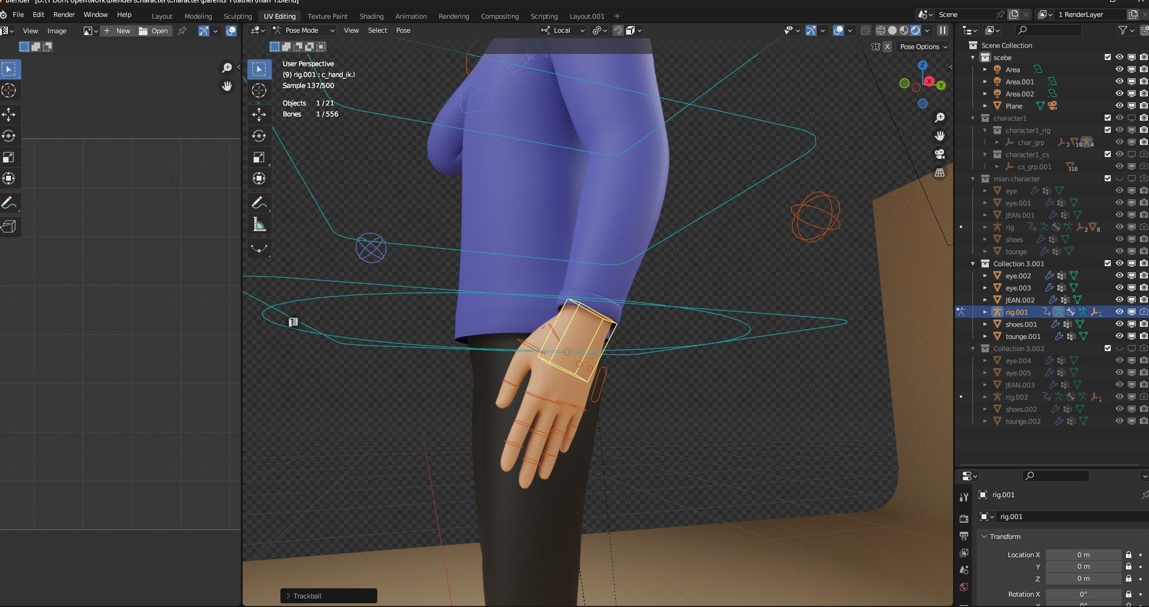
Task: Select the Rotate tool in 3D viewport toolbar
Action: click(259, 136)
